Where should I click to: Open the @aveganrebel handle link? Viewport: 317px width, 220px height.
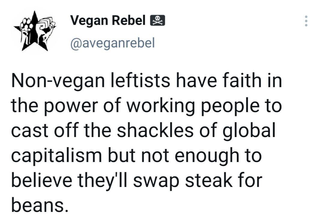[113, 43]
